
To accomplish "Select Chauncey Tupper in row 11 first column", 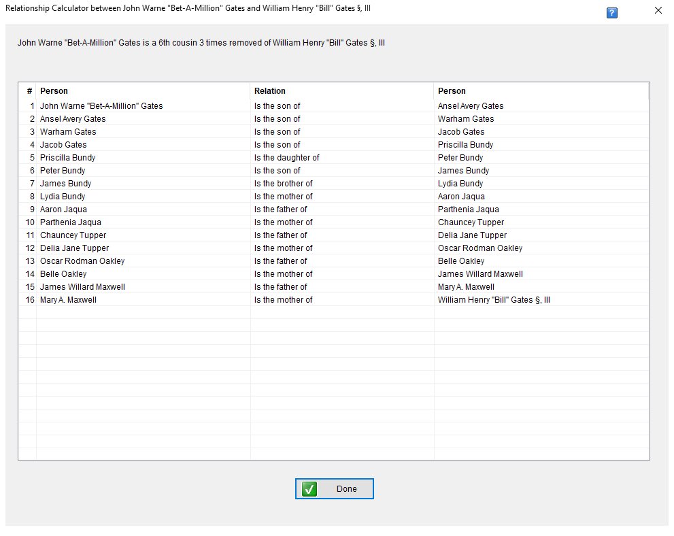I will pyautogui.click(x=73, y=235).
